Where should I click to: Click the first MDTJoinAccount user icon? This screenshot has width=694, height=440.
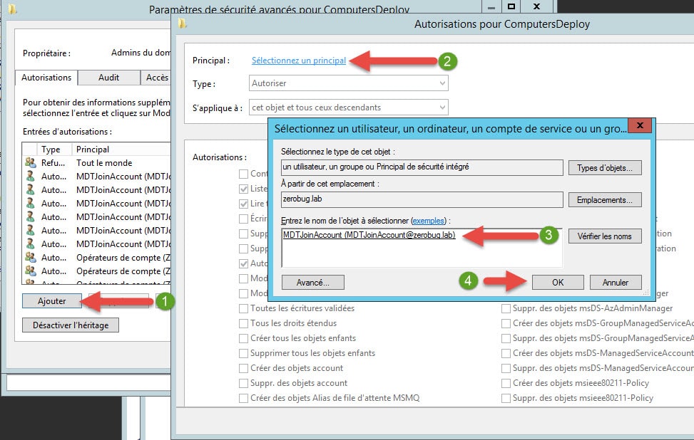pos(30,177)
